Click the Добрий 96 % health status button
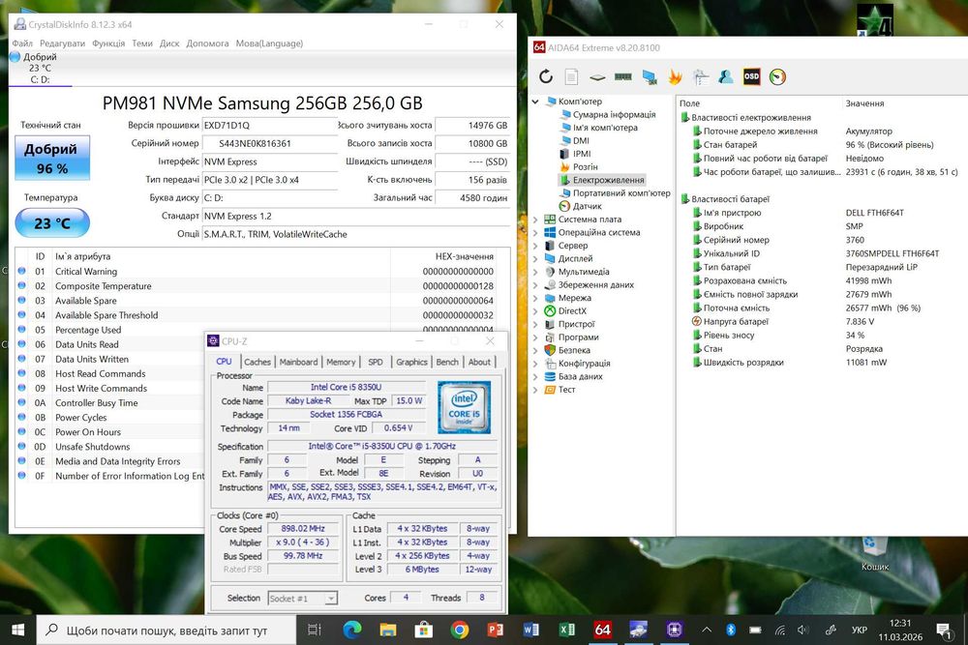 [52, 158]
